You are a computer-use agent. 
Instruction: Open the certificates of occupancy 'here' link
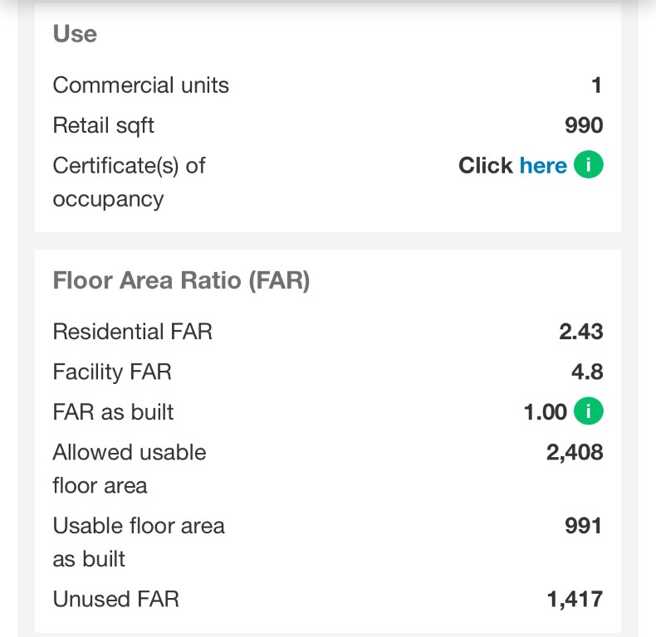[x=543, y=165]
